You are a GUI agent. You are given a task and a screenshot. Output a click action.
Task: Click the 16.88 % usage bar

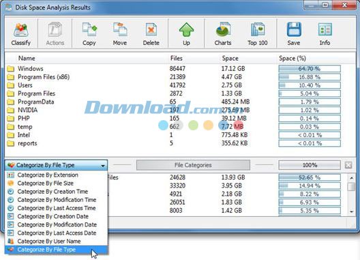coord(310,77)
